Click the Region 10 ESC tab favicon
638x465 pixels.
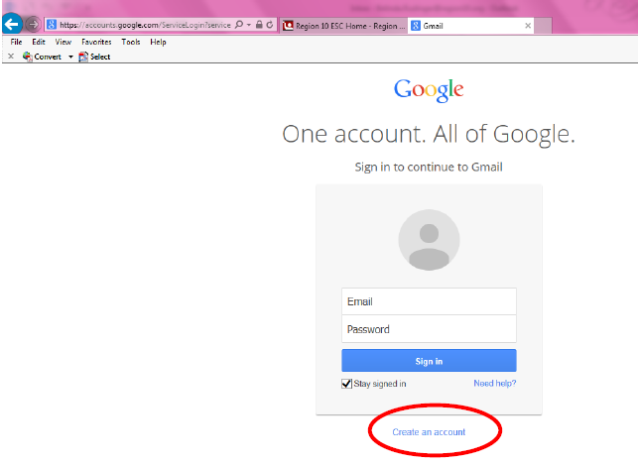(288, 26)
